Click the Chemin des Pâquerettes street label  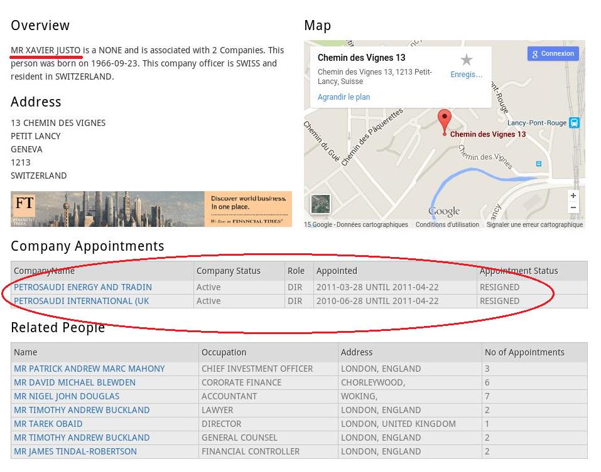coord(372,137)
